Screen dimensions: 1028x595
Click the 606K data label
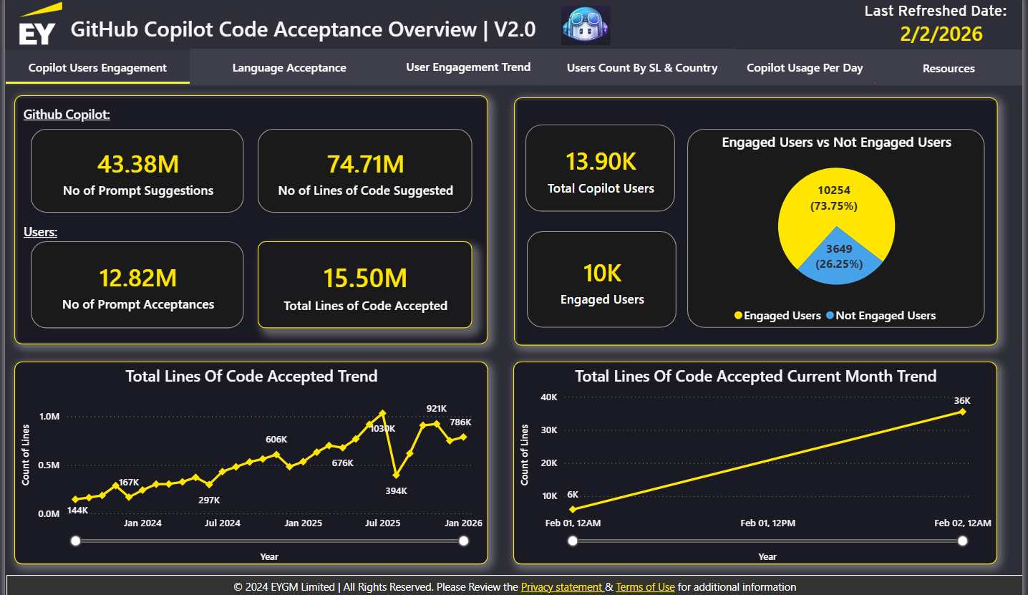pyautogui.click(x=276, y=439)
